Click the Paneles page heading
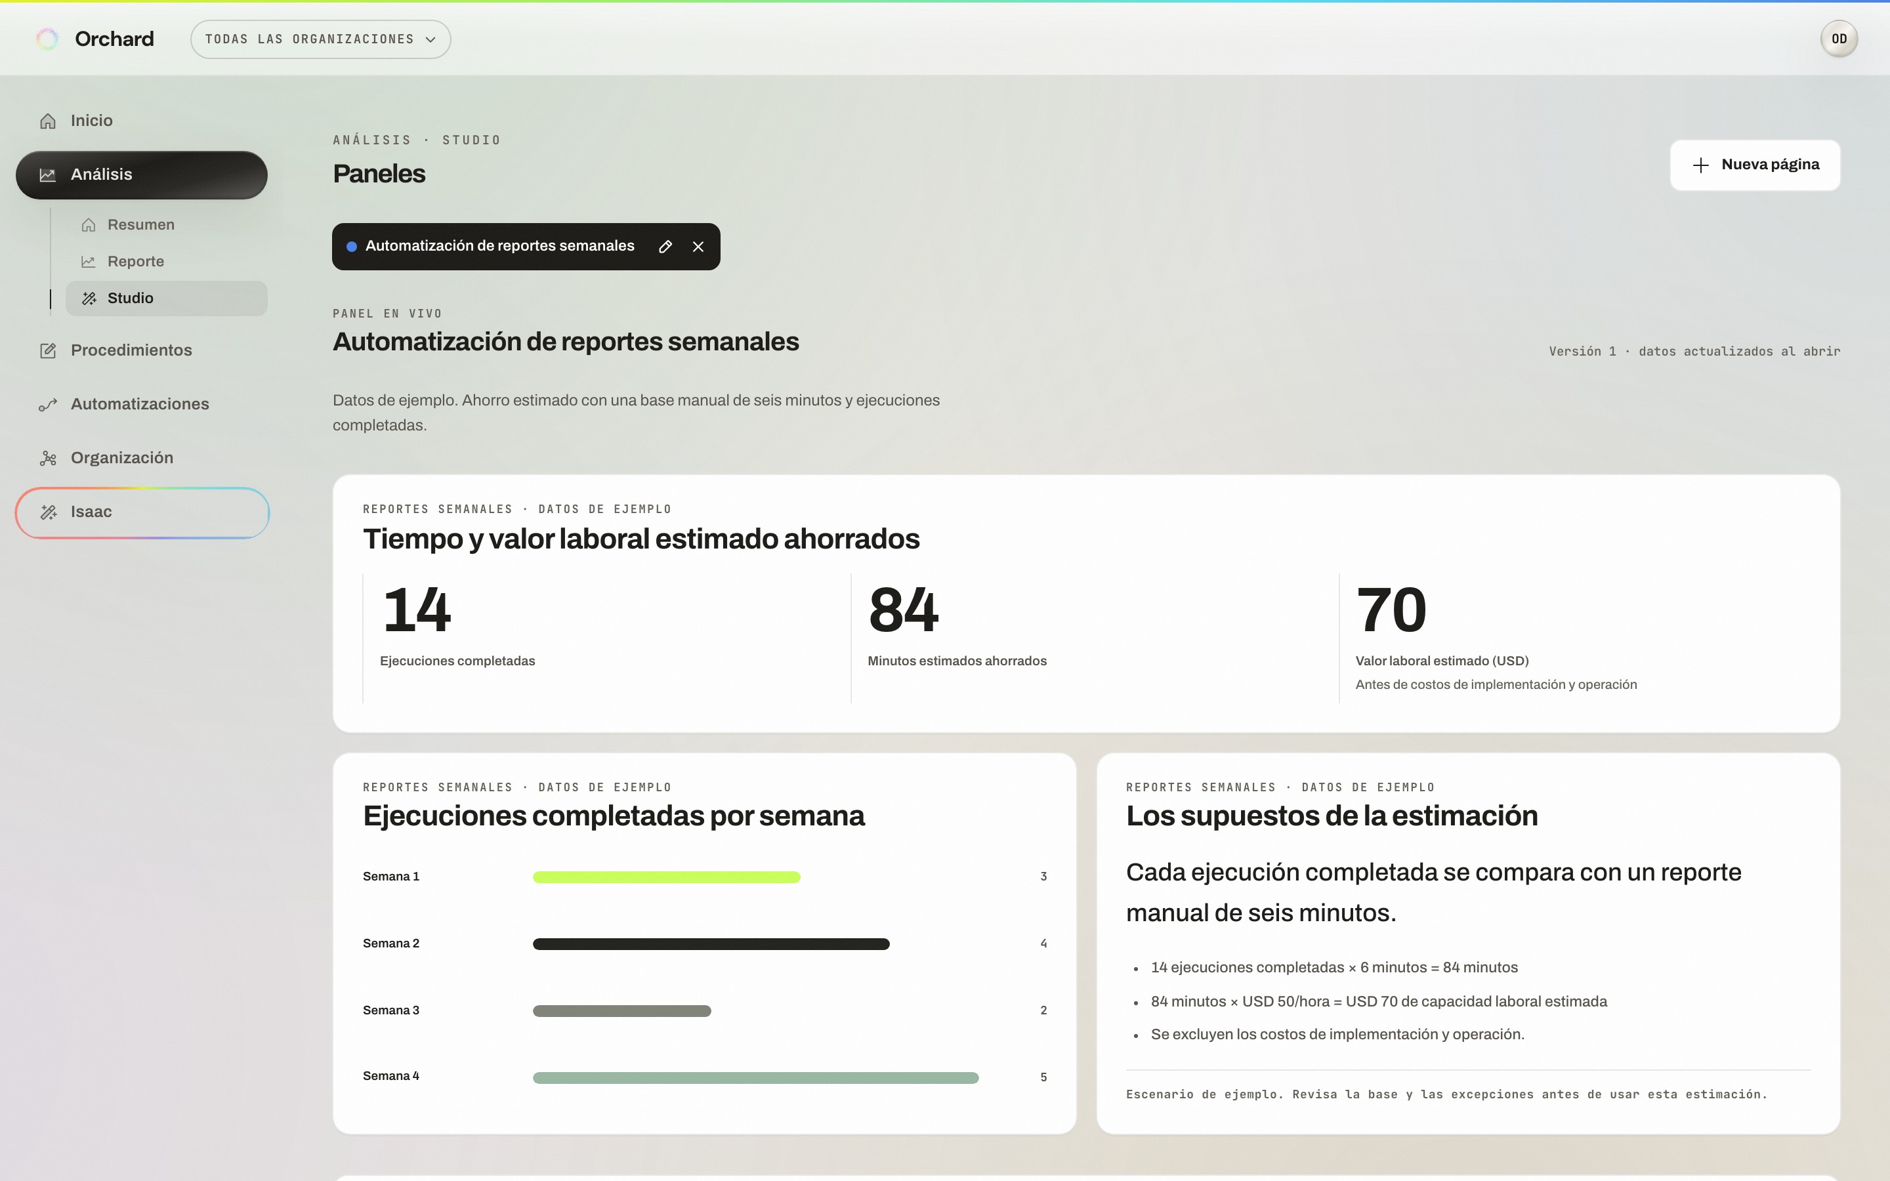The width and height of the screenshot is (1890, 1181). coord(379,174)
